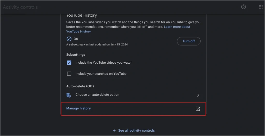Select See all activity controls

tap(136, 130)
